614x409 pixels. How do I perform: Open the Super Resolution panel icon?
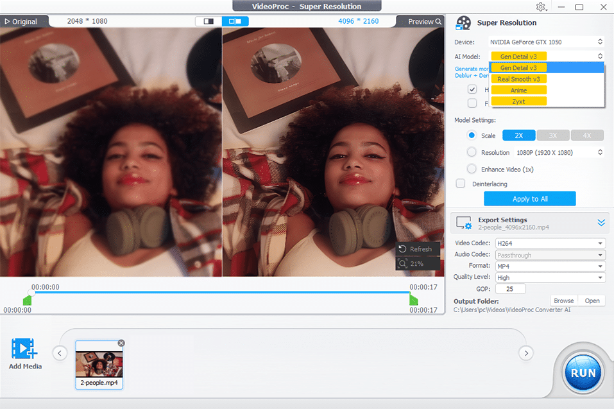[x=463, y=22]
